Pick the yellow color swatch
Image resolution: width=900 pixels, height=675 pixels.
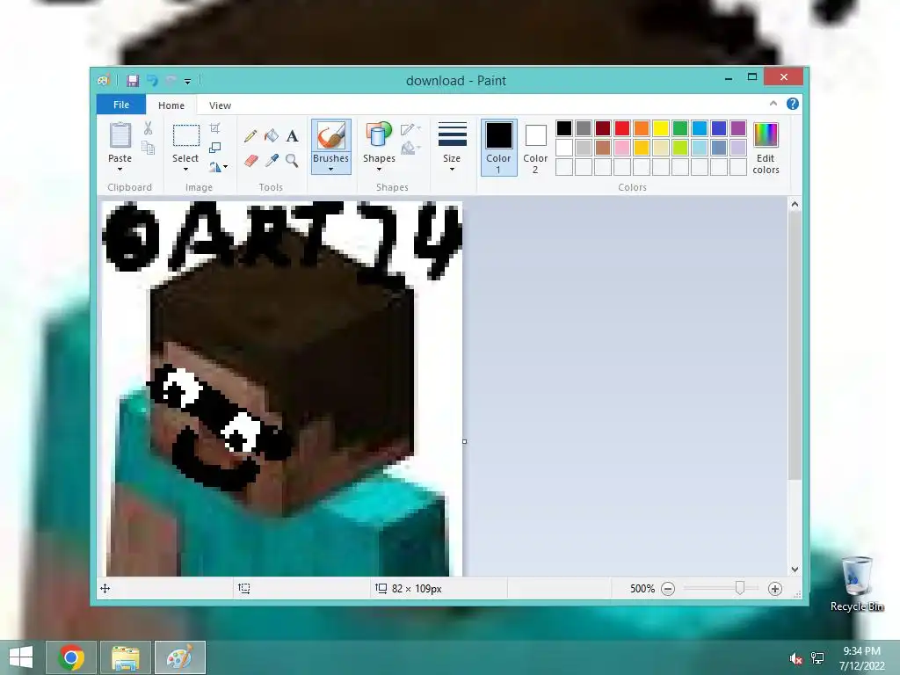tap(661, 128)
